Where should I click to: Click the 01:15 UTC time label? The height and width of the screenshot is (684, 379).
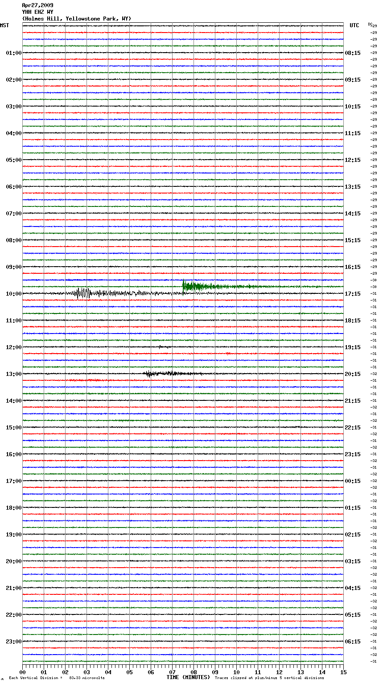tap(353, 508)
